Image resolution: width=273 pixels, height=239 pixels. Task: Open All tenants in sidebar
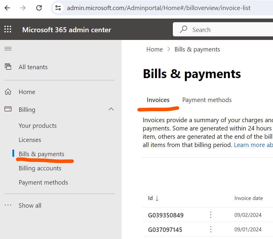[x=33, y=67]
